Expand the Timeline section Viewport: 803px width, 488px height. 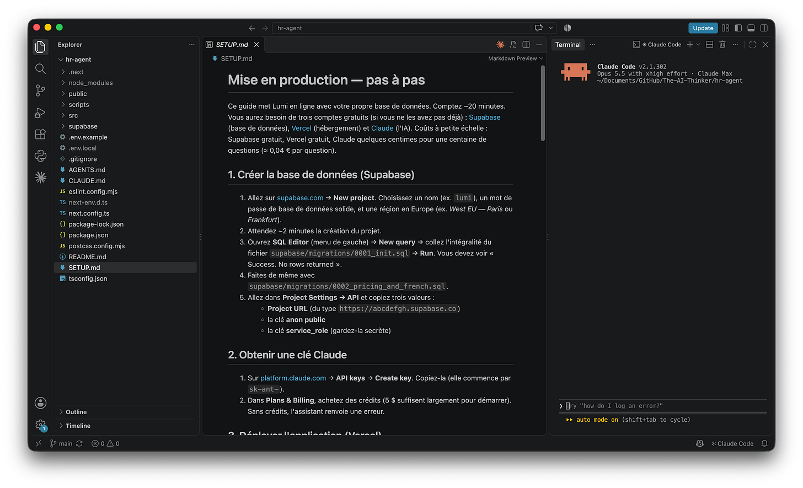(x=126, y=426)
